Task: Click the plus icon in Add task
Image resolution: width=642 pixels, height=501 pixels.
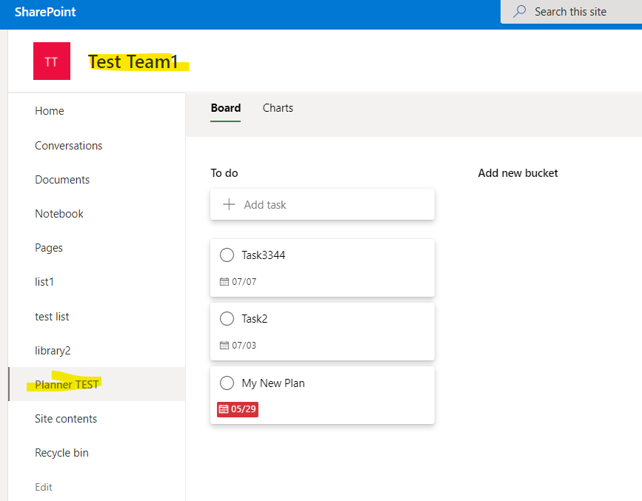Action: click(229, 204)
